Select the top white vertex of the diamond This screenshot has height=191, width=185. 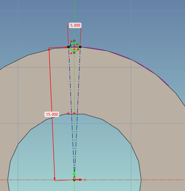click(x=74, y=41)
